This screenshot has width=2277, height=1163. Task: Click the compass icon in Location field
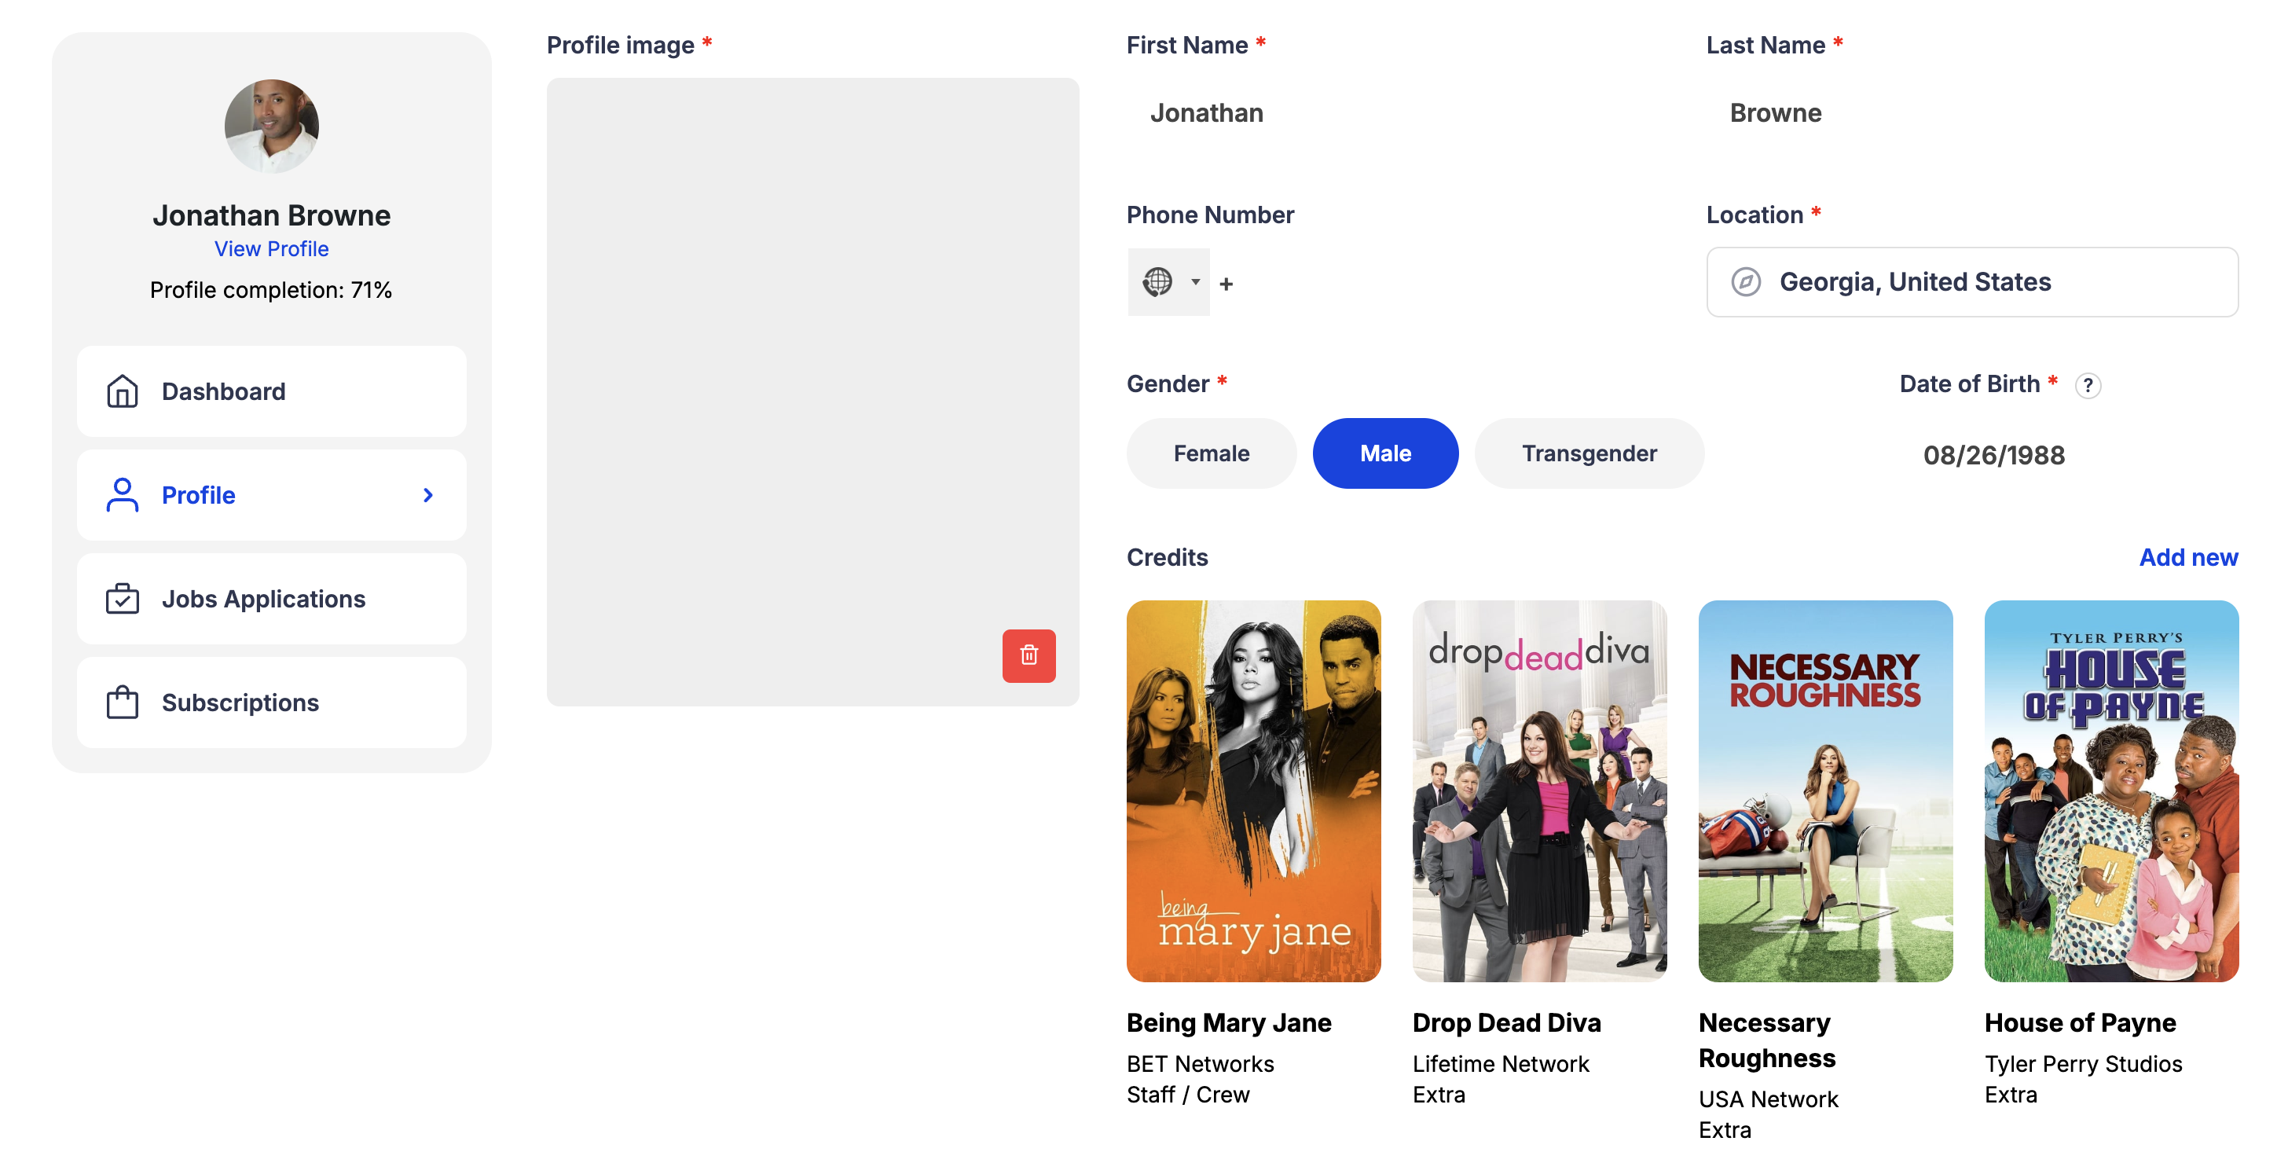click(x=1746, y=282)
